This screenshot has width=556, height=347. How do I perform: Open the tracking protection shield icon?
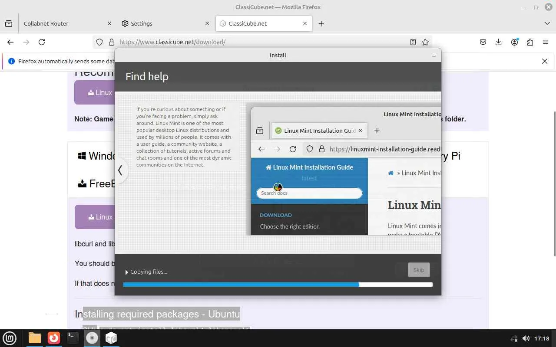pos(99,42)
